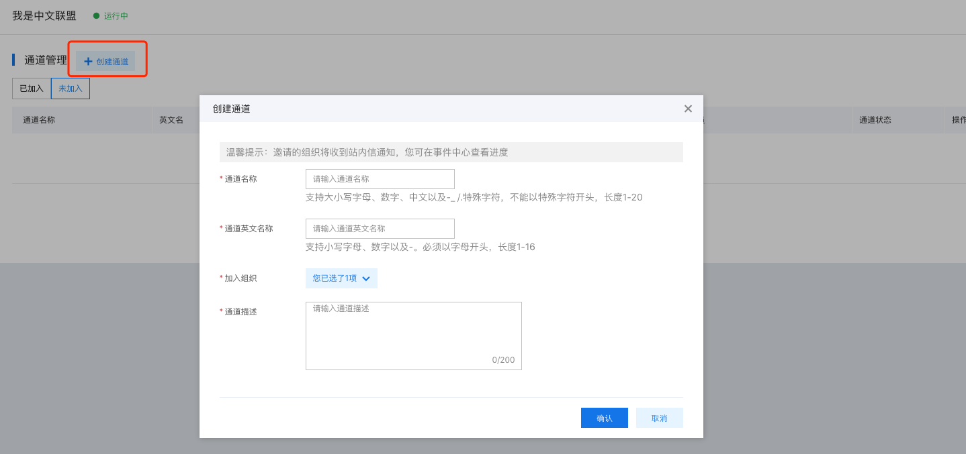Click the 通道状态 column header
Screen dimensions: 966x454
click(875, 120)
